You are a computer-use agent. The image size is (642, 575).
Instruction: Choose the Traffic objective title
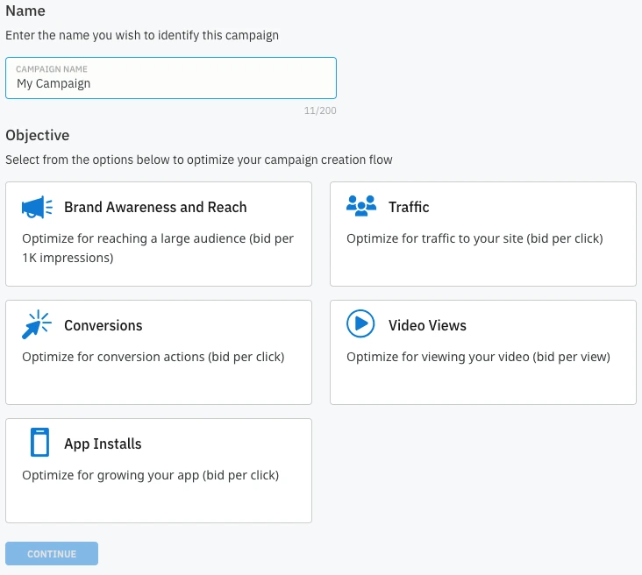(409, 208)
